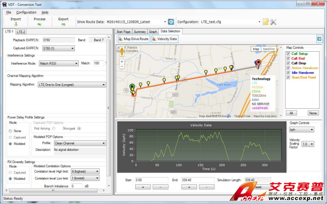The height and width of the screenshot is (204, 327).
Task: Open the Configuration menu
Action: click(x=26, y=12)
